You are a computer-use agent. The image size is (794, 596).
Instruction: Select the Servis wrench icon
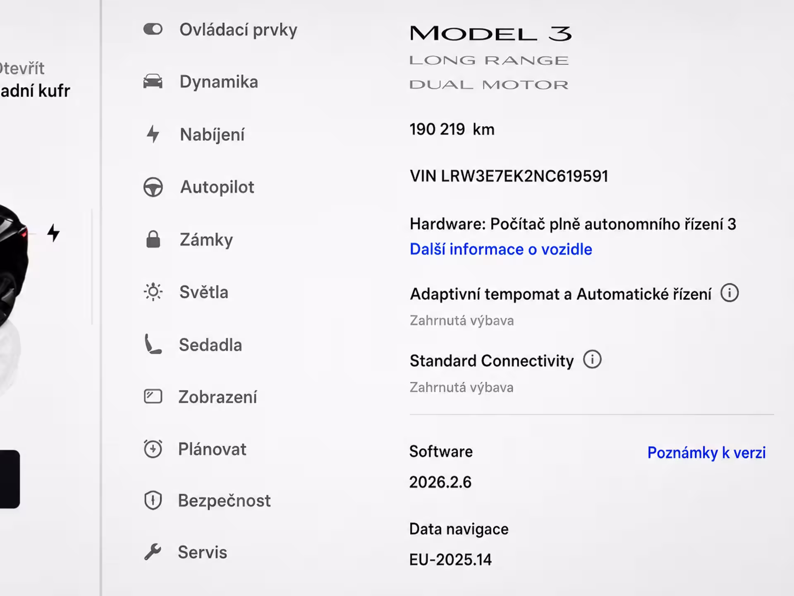[x=153, y=552]
